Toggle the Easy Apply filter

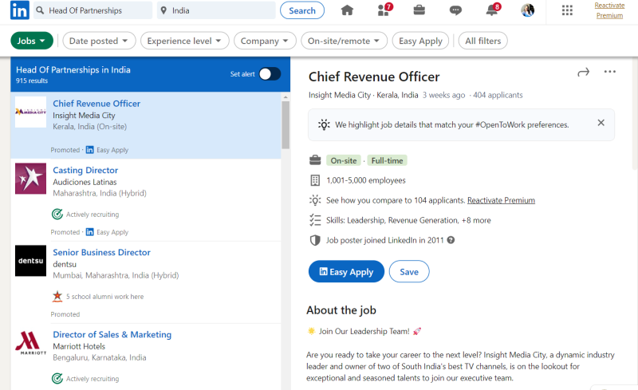420,41
